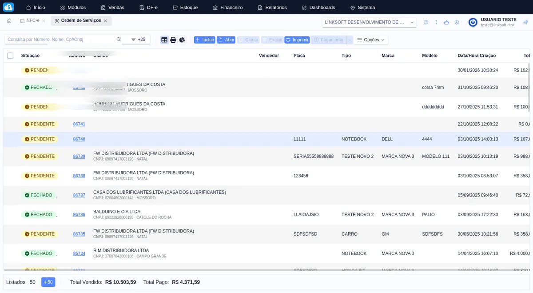Switch to table grid view icon
Viewport: 533px width, 293px height.
164,40
